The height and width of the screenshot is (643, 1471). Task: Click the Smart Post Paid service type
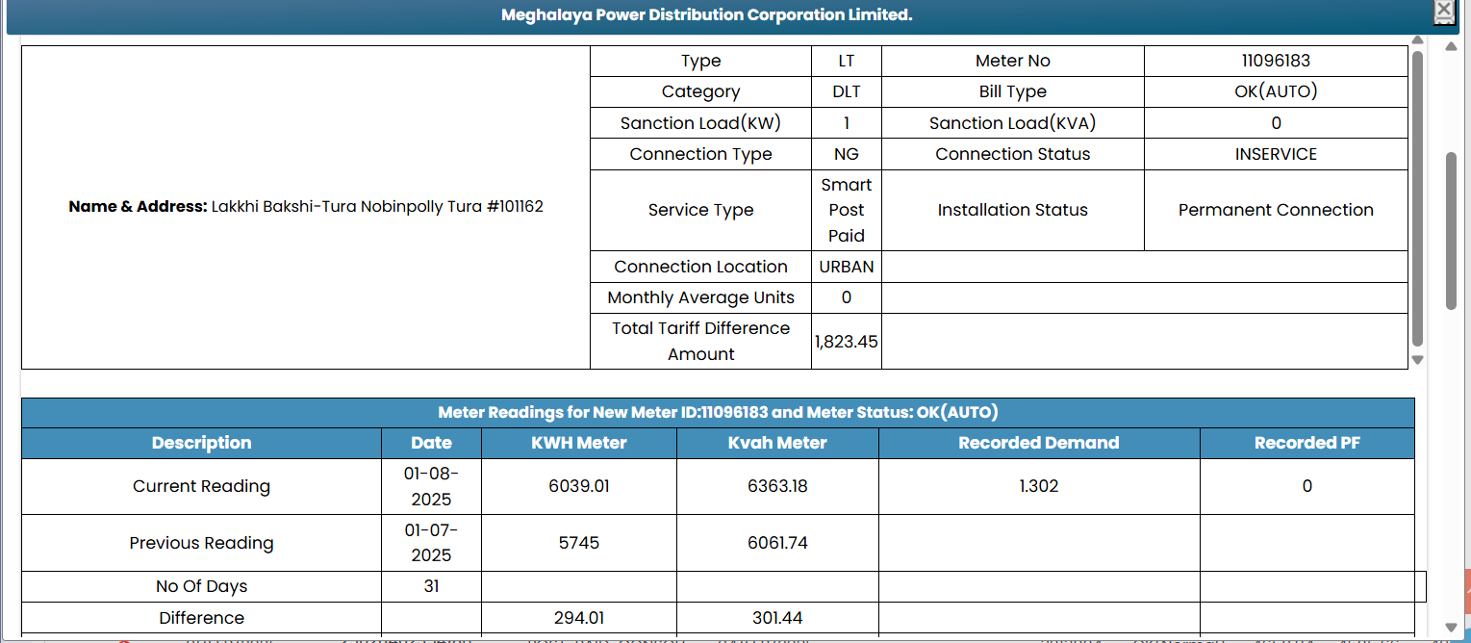point(847,210)
